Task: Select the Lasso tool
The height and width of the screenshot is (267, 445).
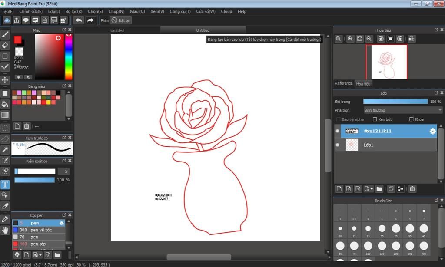Action: tap(5, 139)
